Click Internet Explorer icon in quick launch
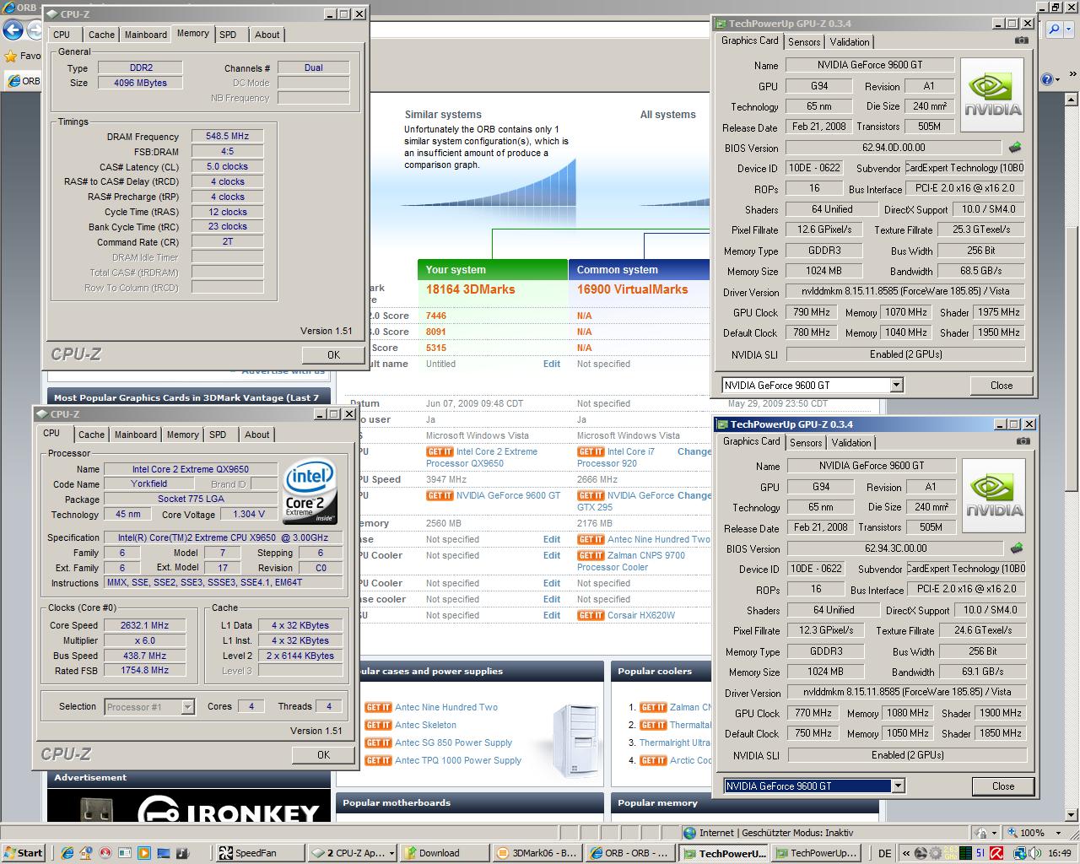The height and width of the screenshot is (864, 1080). pos(69,853)
